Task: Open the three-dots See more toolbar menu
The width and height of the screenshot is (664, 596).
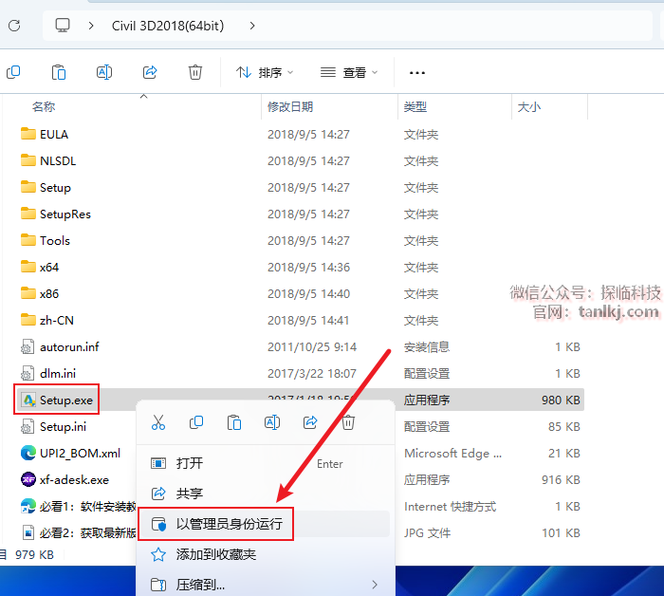Action: (416, 72)
